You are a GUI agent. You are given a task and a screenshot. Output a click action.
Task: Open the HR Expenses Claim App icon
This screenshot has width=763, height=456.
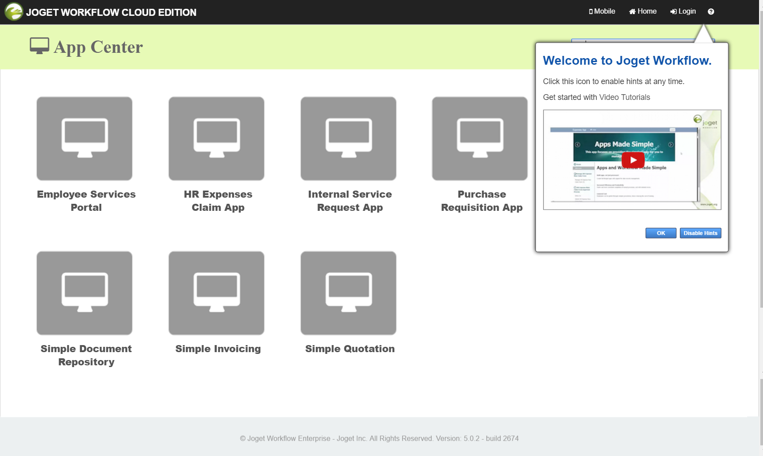(x=216, y=139)
